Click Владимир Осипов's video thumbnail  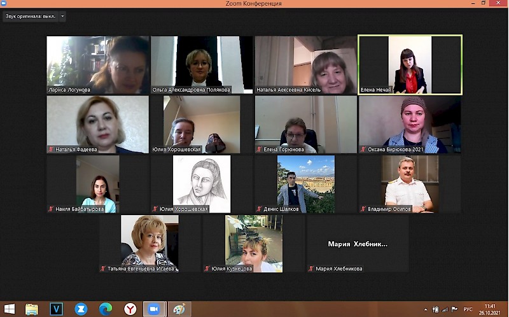tap(410, 184)
